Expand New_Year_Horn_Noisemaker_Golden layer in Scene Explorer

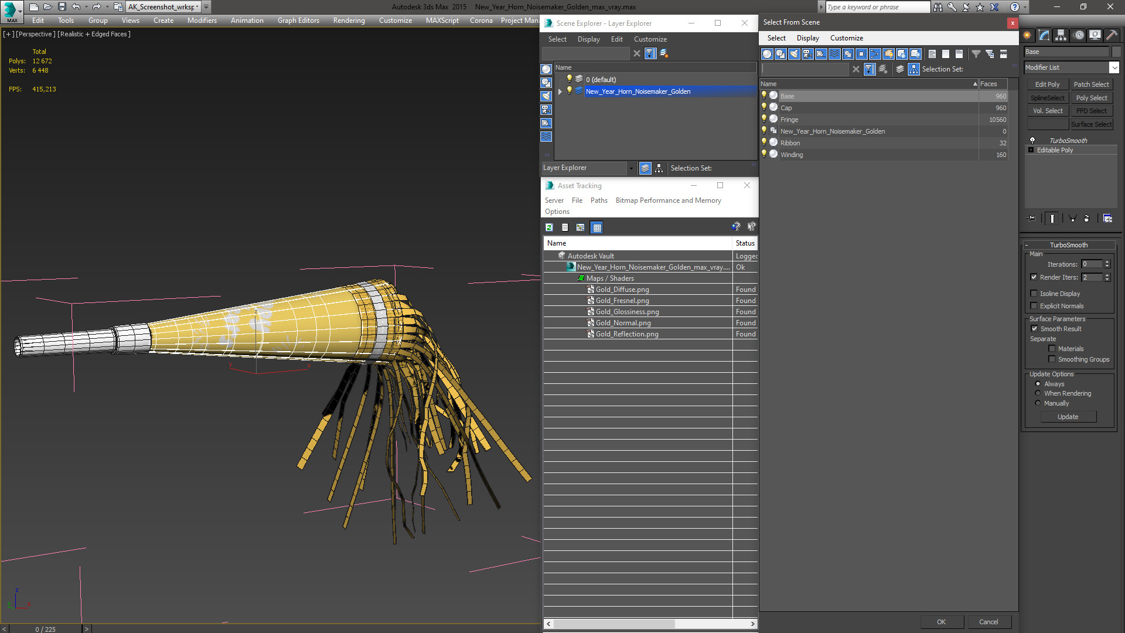560,91
